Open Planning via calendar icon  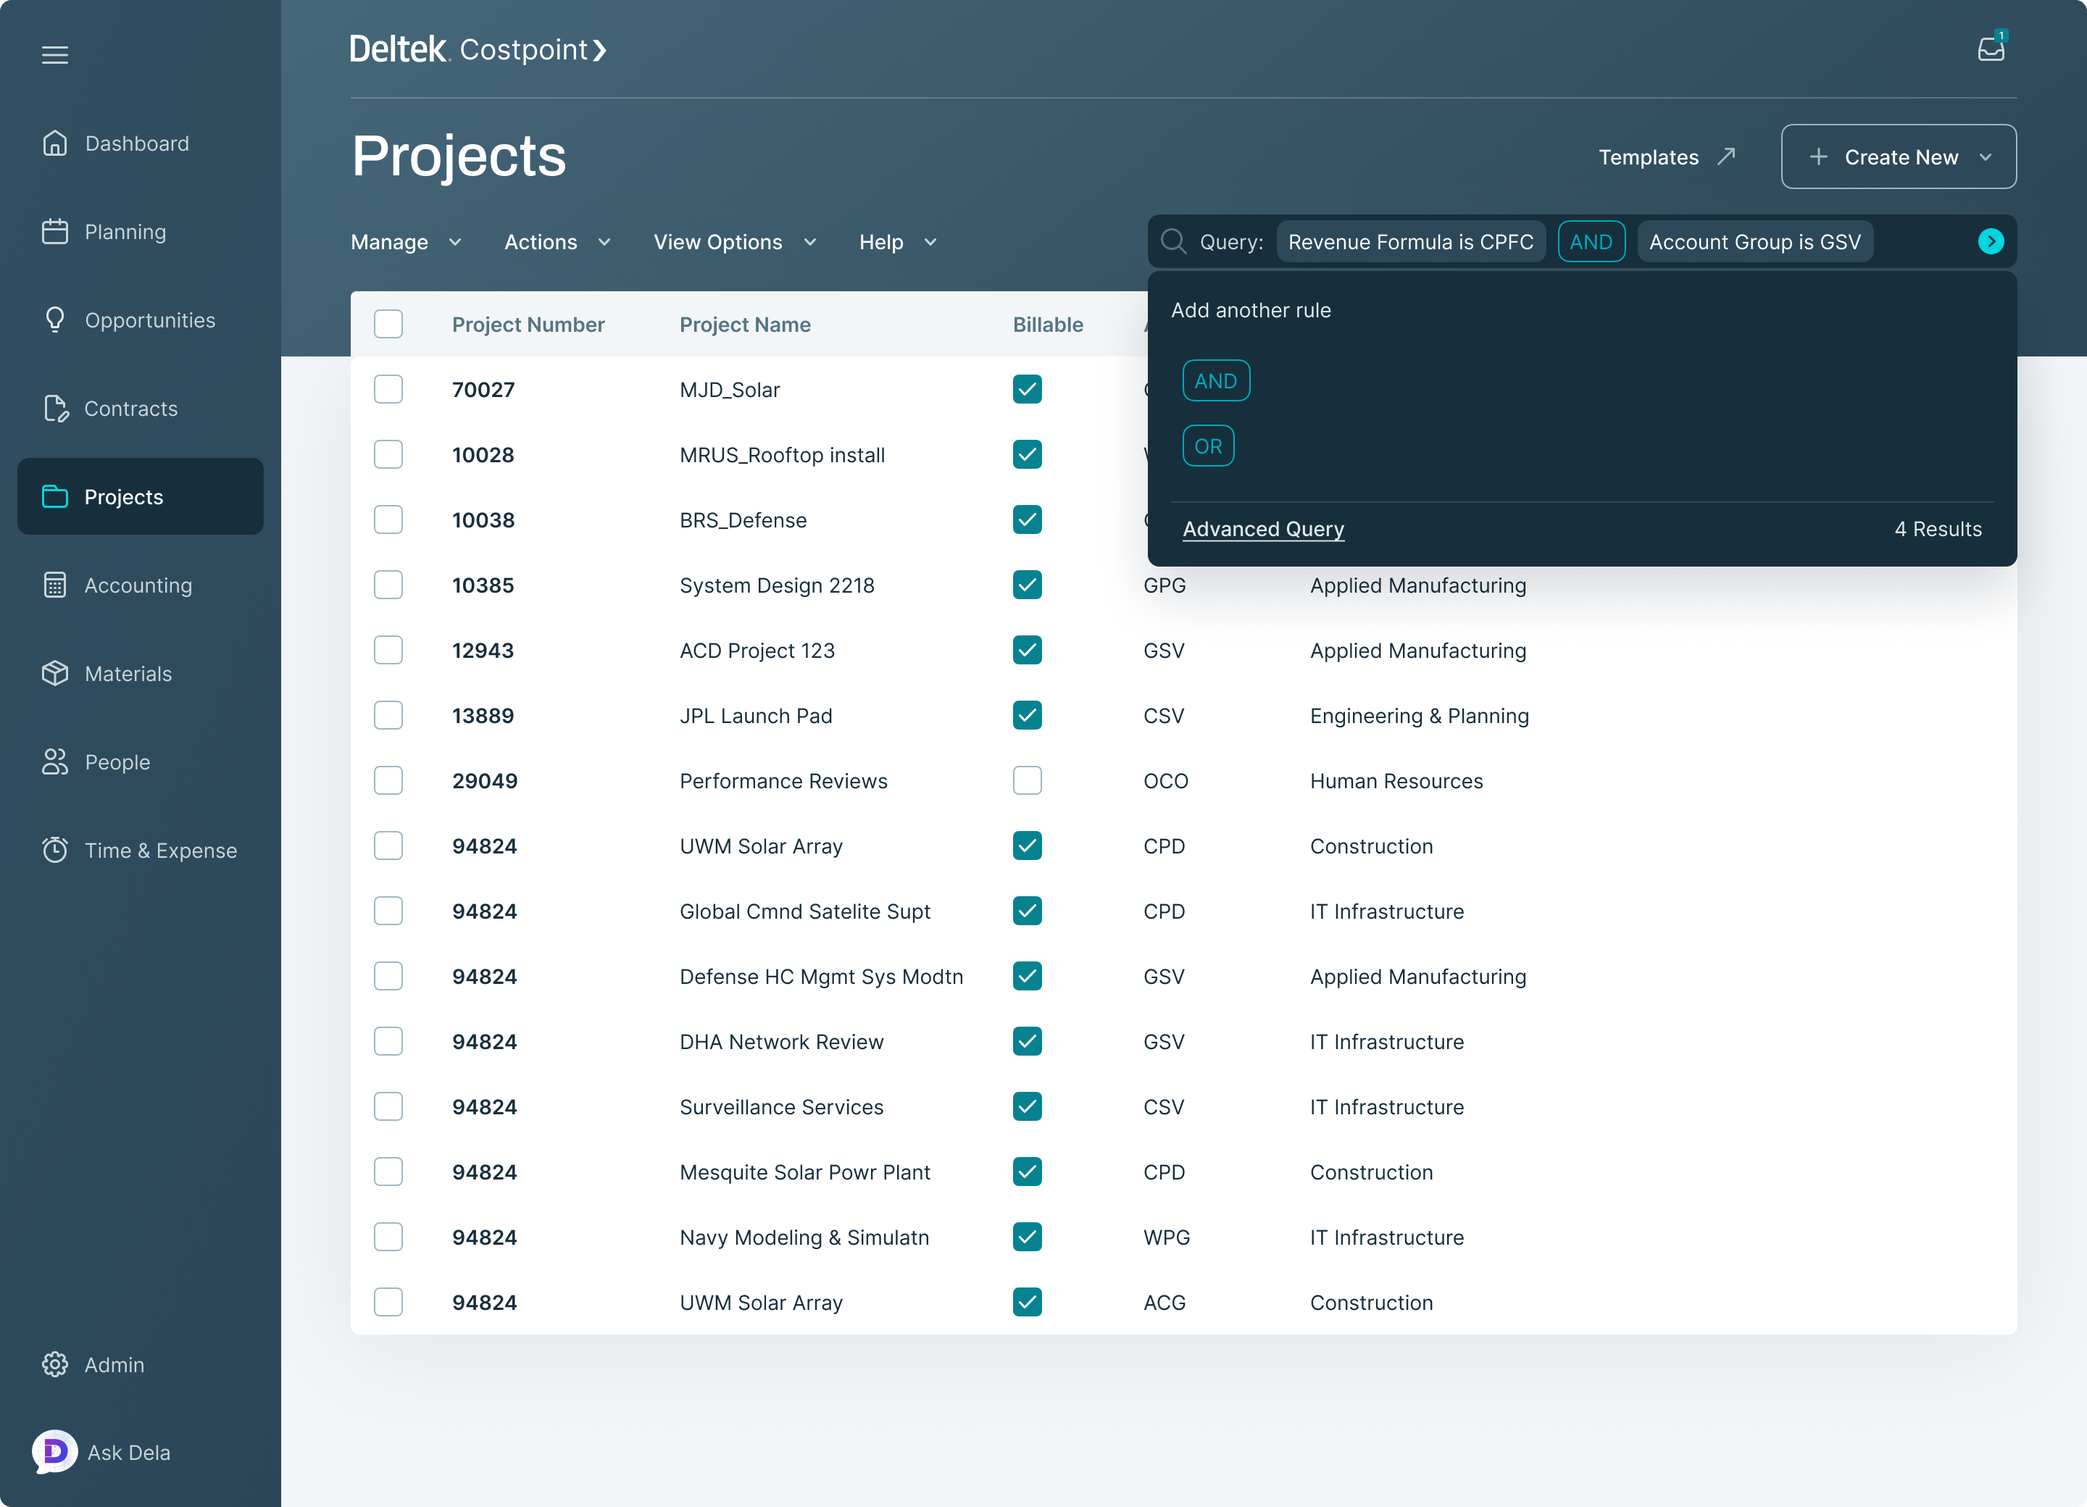point(55,232)
